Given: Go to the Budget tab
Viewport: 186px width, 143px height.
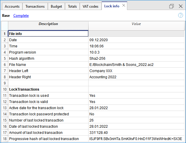Looking at the screenshot, I should coord(56,6).
